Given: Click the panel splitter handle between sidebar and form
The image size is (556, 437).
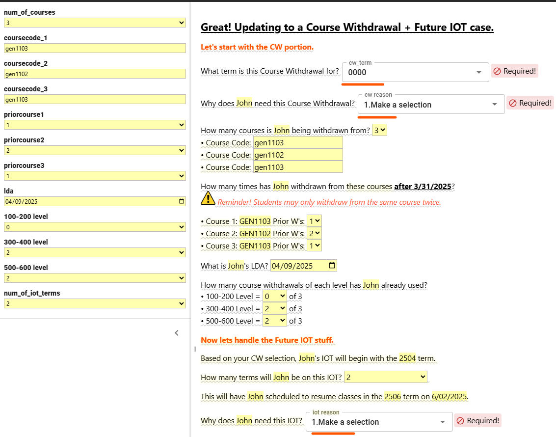Looking at the screenshot, I should point(195,349).
